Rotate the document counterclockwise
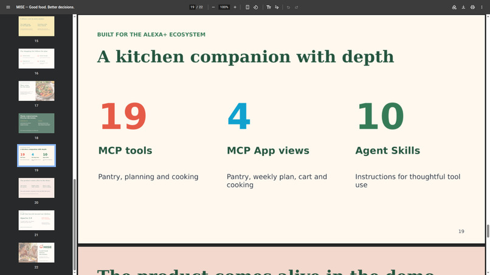The image size is (490, 275). [x=255, y=7]
